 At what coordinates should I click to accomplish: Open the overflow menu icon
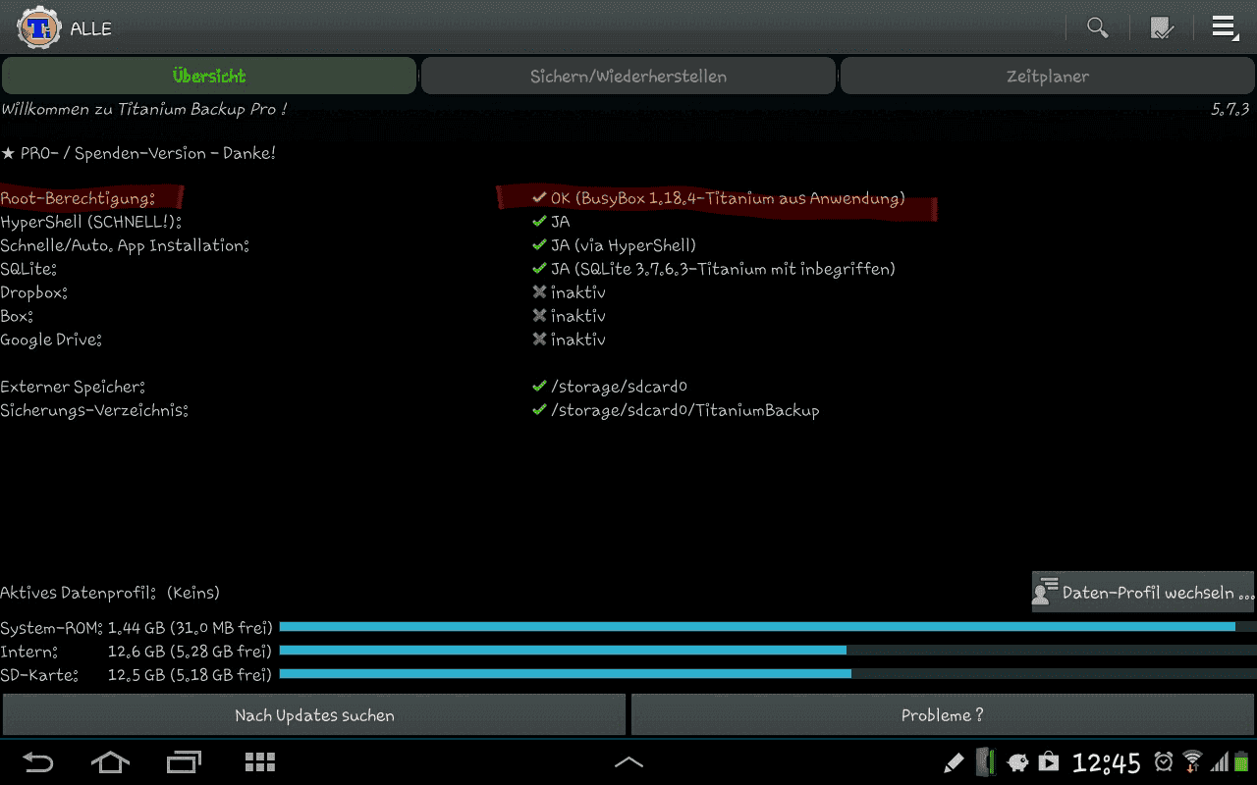(x=1225, y=27)
